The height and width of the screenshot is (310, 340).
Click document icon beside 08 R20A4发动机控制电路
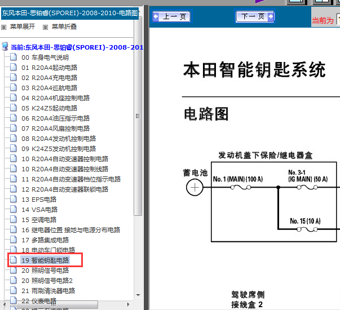pyautogui.click(x=13, y=138)
